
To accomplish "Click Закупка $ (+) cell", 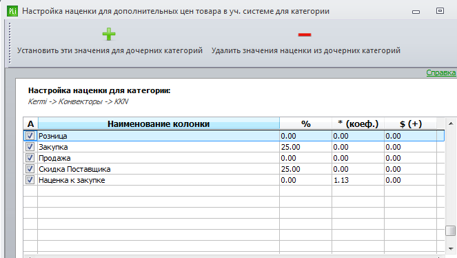I will pyautogui.click(x=411, y=147).
